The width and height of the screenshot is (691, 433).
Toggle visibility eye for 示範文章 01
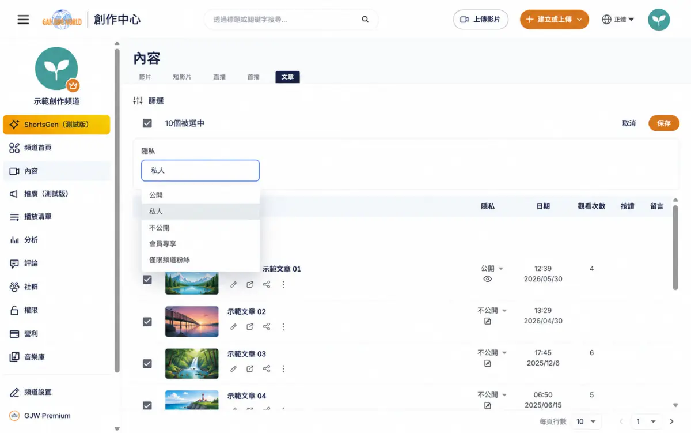(488, 279)
